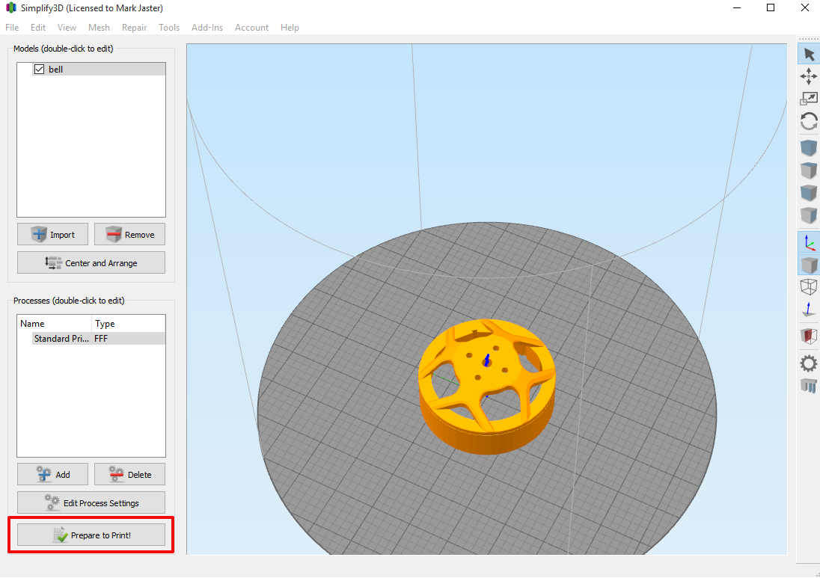Click Center and Arrange button

(x=91, y=263)
